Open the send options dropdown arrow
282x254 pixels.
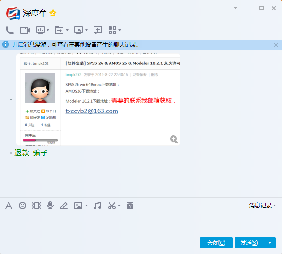tap(270, 243)
